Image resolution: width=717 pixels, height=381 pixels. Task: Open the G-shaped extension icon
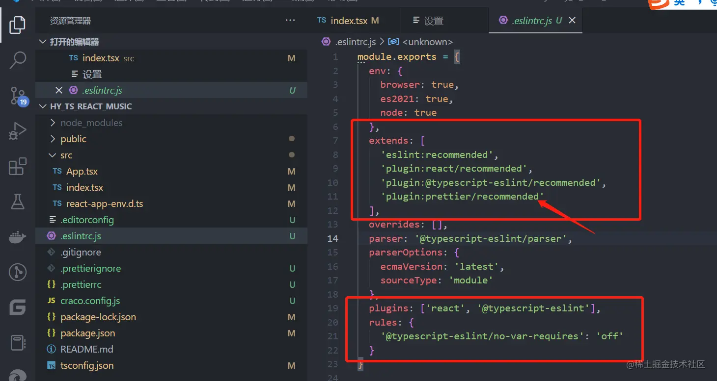17,307
